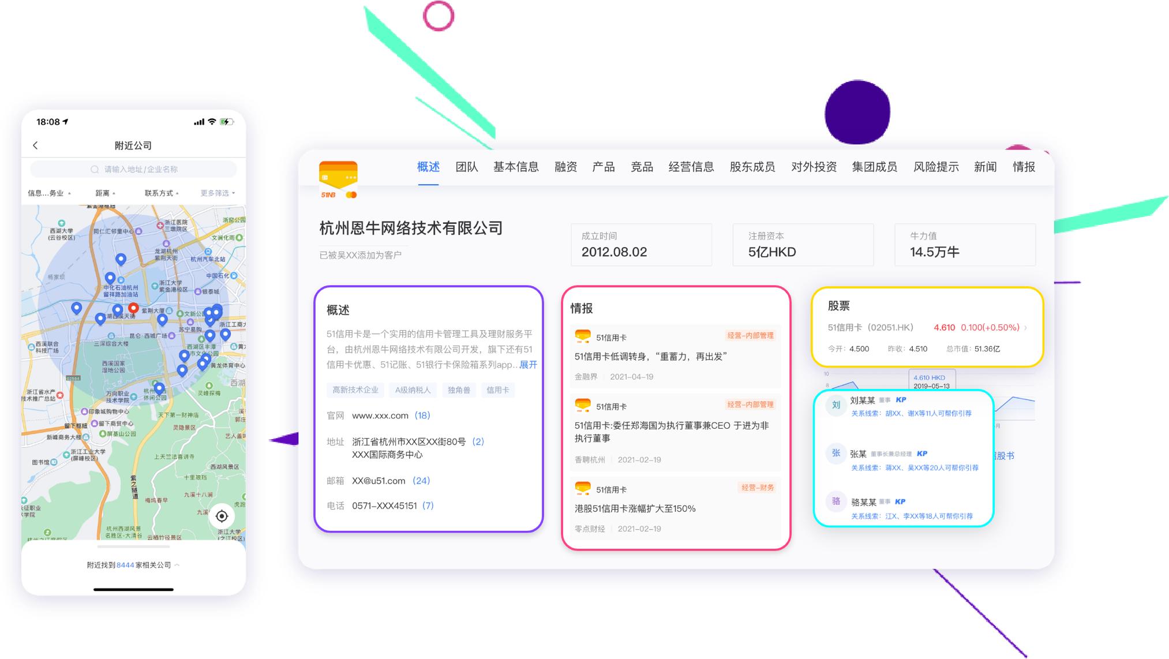The image size is (1169, 659).
Task: Click the KP badge next to 骆某某
Action: pyautogui.click(x=900, y=501)
